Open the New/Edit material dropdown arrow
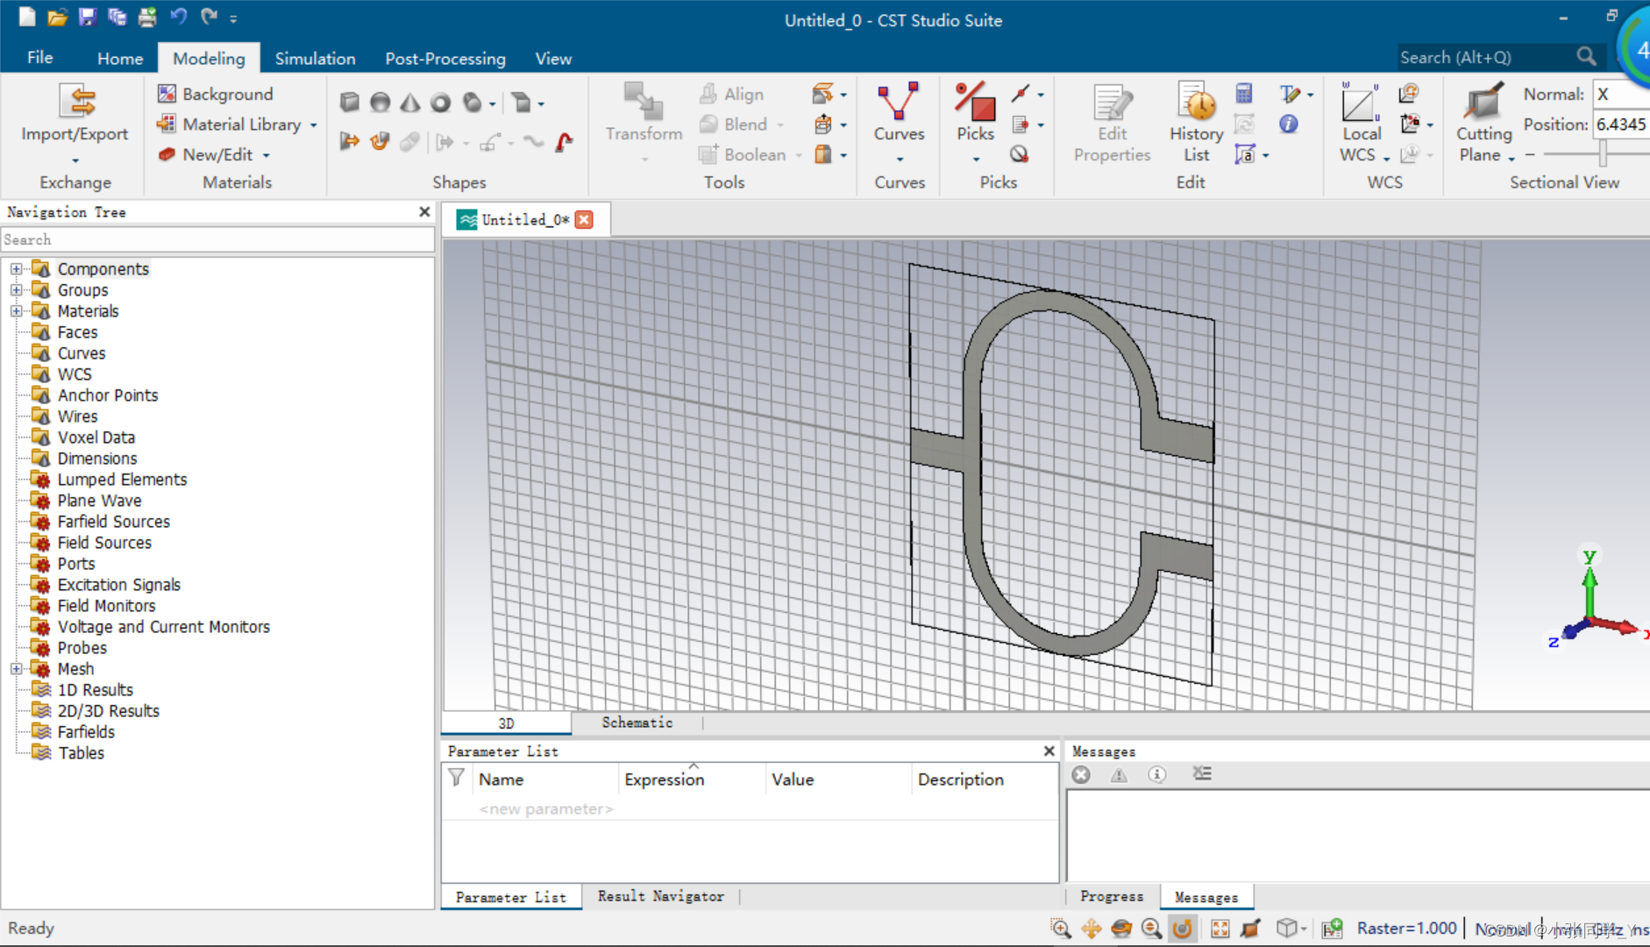 coord(267,155)
